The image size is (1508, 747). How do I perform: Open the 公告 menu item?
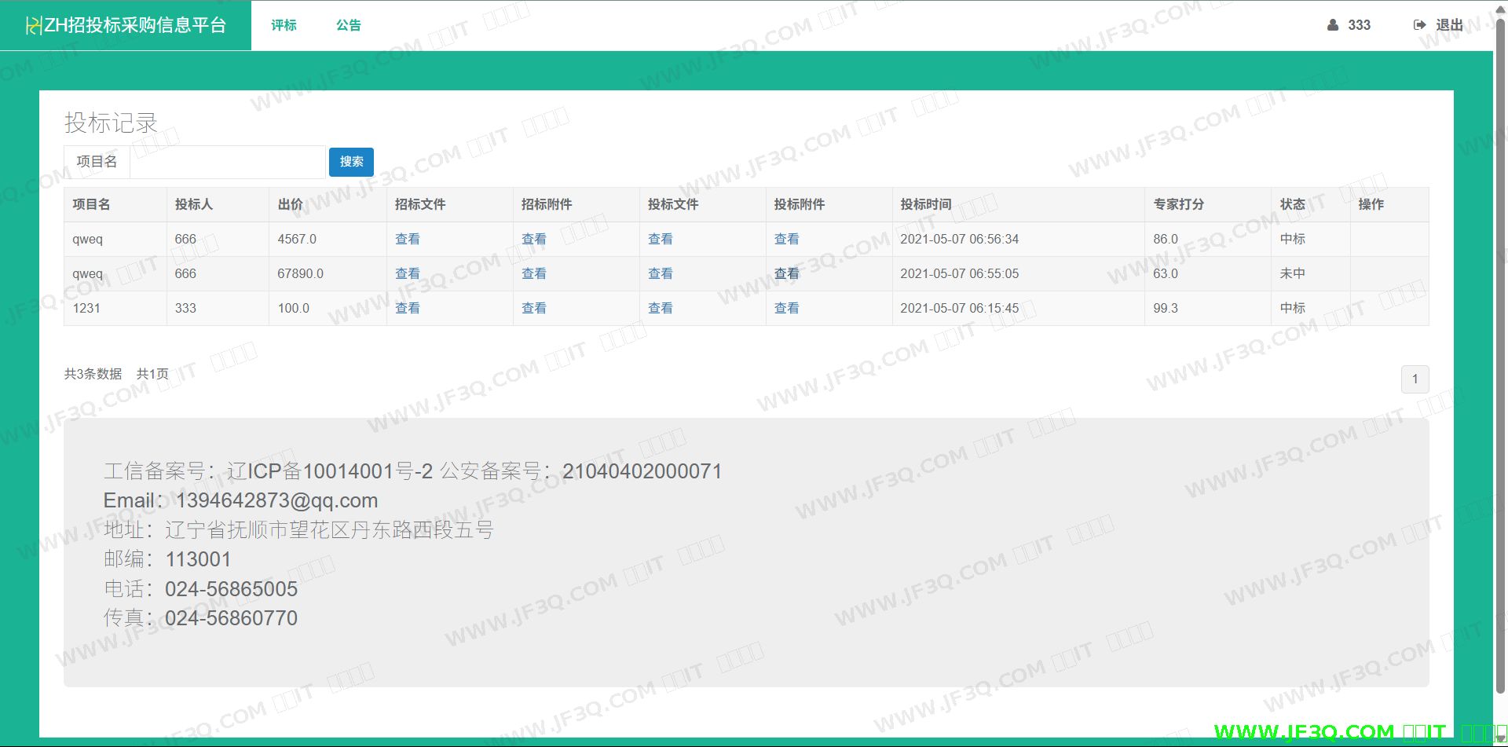click(349, 25)
